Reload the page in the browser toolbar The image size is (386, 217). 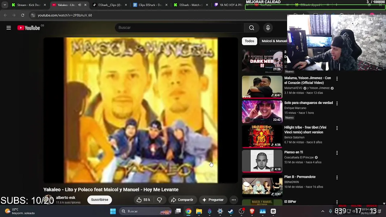click(x=23, y=15)
